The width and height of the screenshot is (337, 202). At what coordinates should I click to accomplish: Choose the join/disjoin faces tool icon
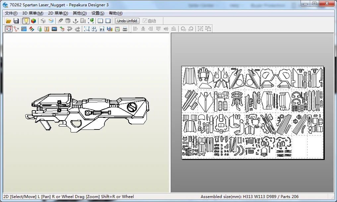[x=16, y=29]
